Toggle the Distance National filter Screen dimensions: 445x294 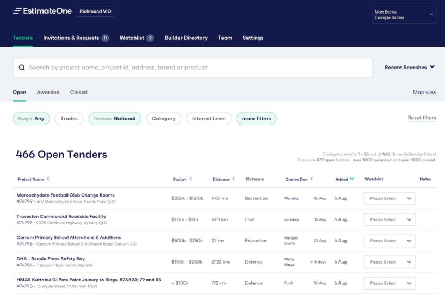(114, 118)
